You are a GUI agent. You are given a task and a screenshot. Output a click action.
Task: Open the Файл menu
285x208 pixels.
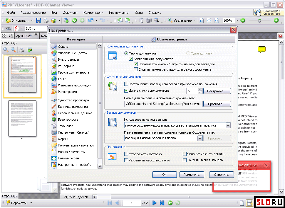coord(11,13)
